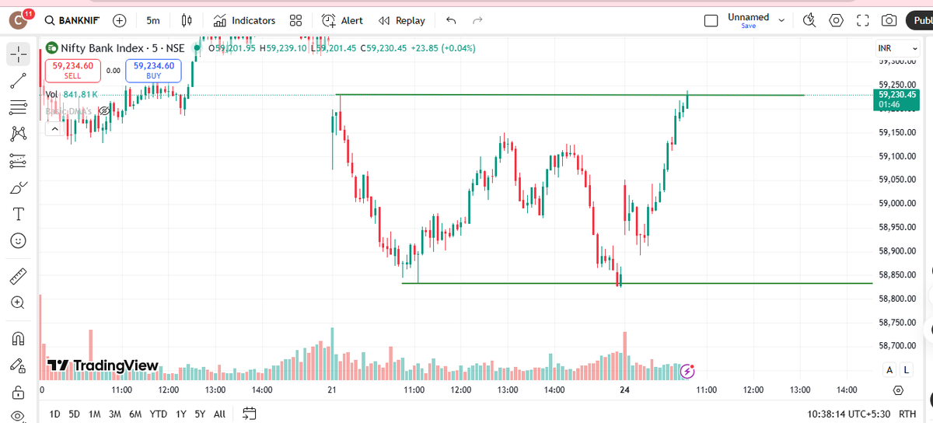Select the brush drawing tool
This screenshot has height=423, width=933.
pos(19,187)
